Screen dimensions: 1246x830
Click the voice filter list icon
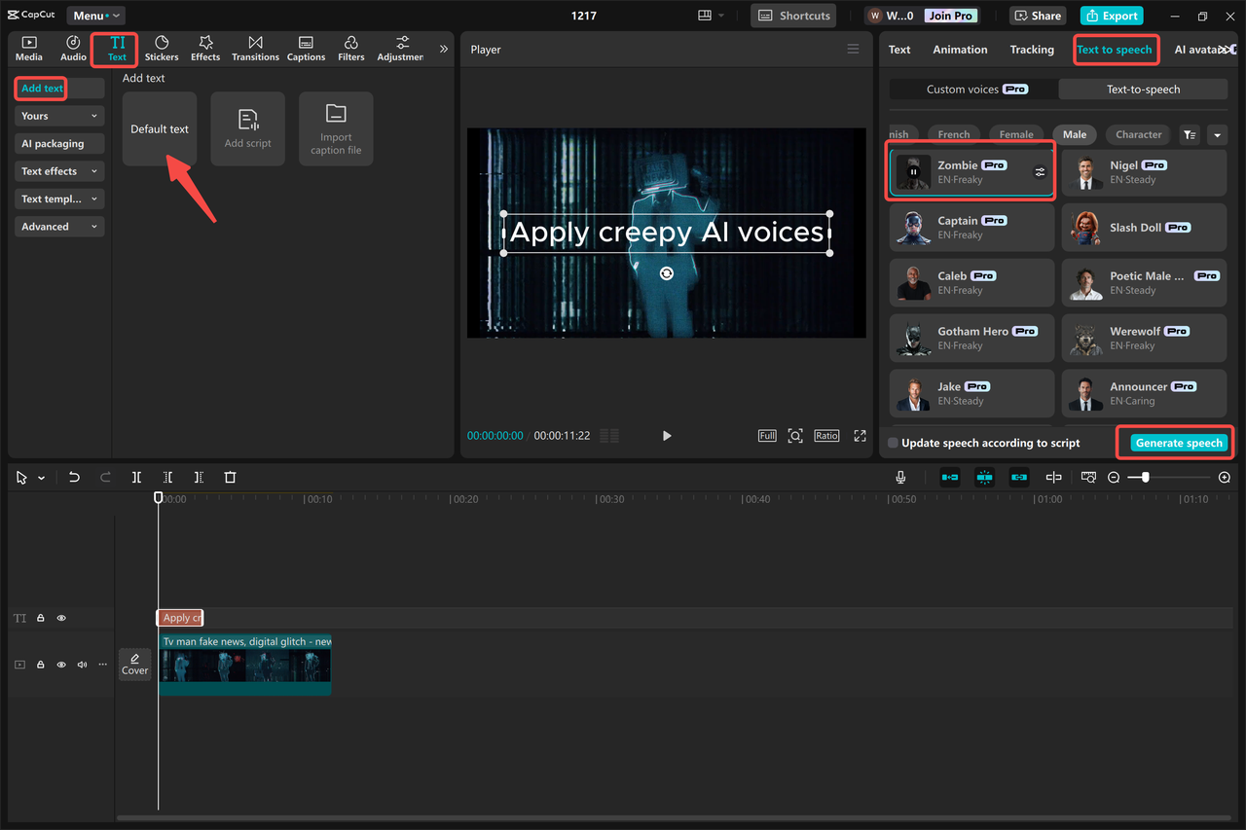(1190, 135)
